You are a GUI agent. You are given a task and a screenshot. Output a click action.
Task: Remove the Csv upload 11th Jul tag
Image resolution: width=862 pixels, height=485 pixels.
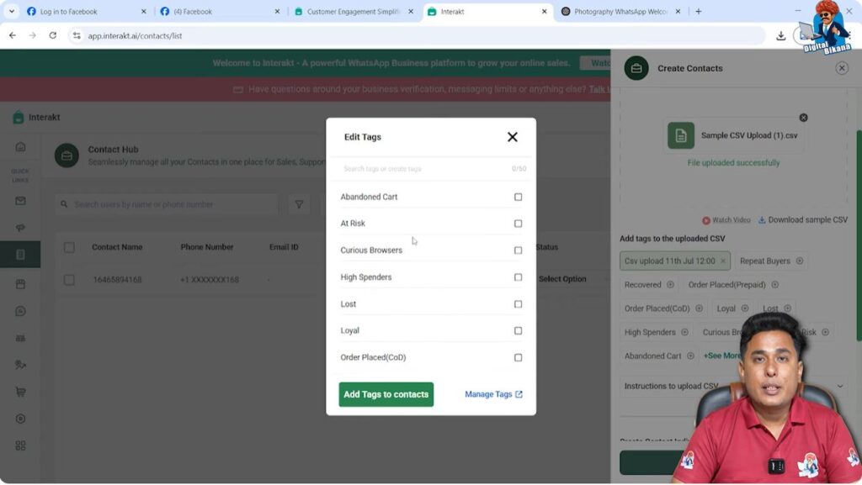click(722, 261)
